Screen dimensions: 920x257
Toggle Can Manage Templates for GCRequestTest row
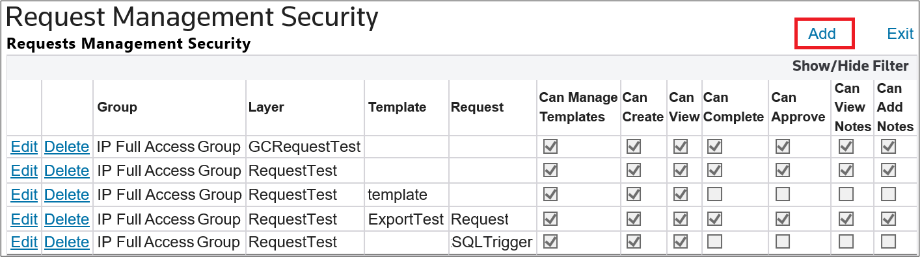550,147
